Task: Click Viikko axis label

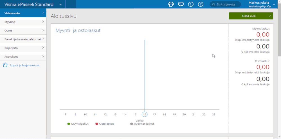Action: (x=140, y=121)
